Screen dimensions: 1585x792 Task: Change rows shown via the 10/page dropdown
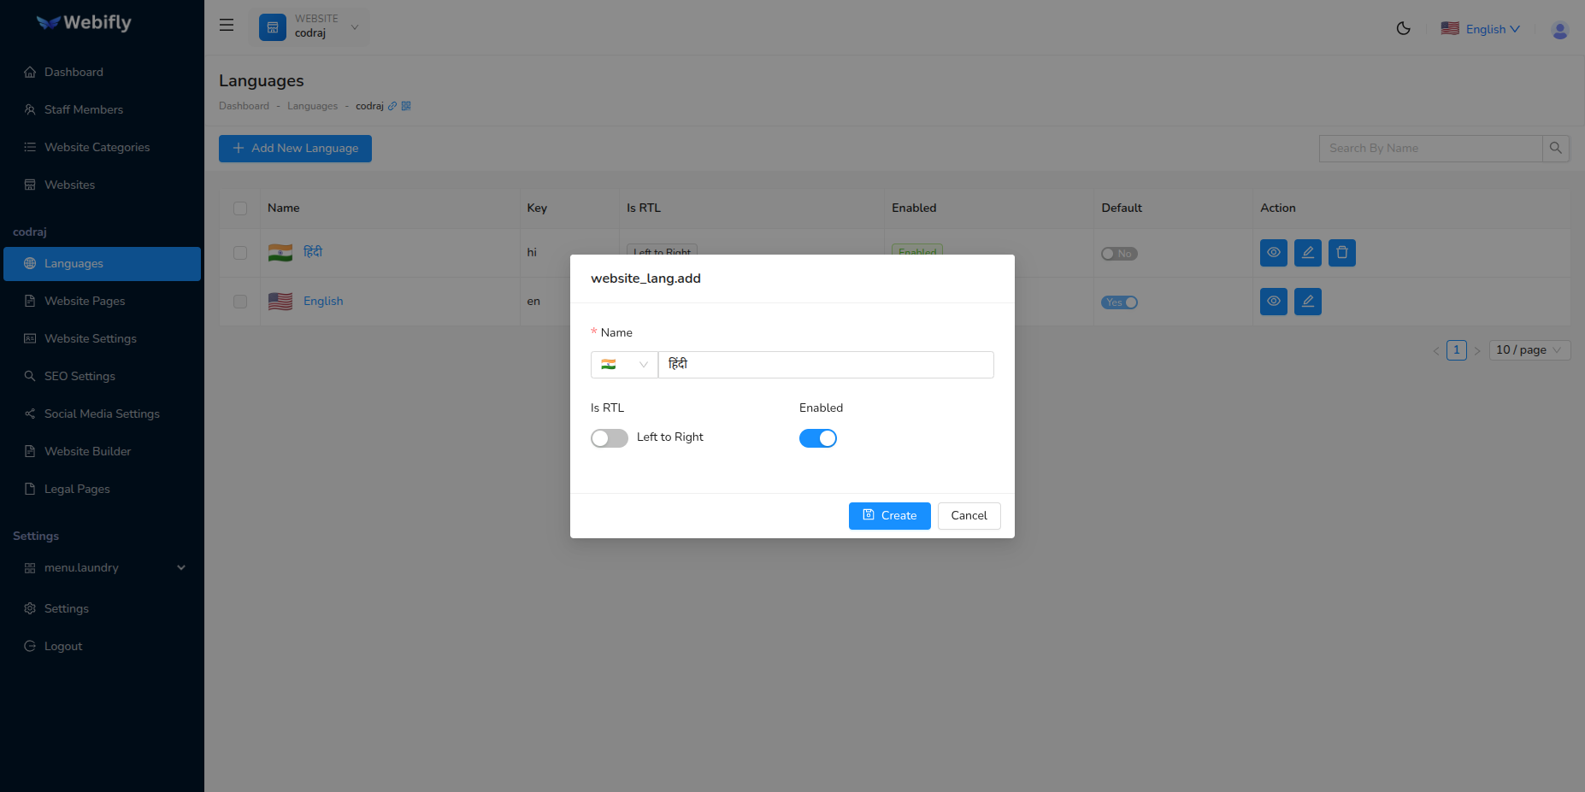[x=1529, y=349]
